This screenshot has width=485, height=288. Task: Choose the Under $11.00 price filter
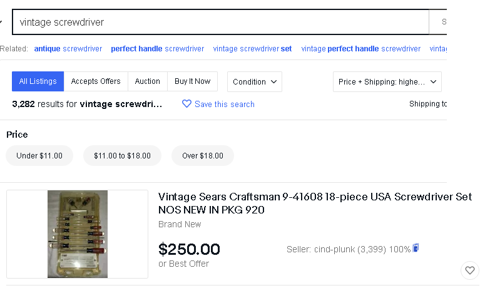tap(39, 156)
